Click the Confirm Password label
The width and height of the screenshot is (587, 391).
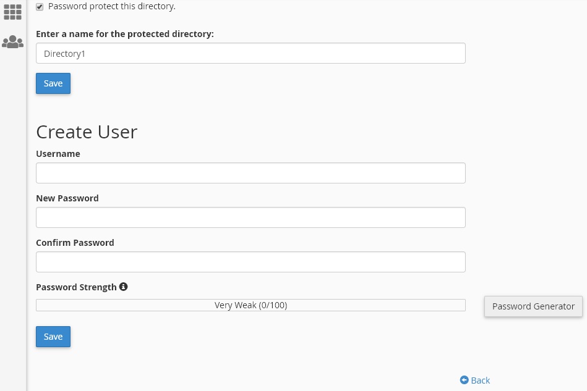[x=75, y=243]
